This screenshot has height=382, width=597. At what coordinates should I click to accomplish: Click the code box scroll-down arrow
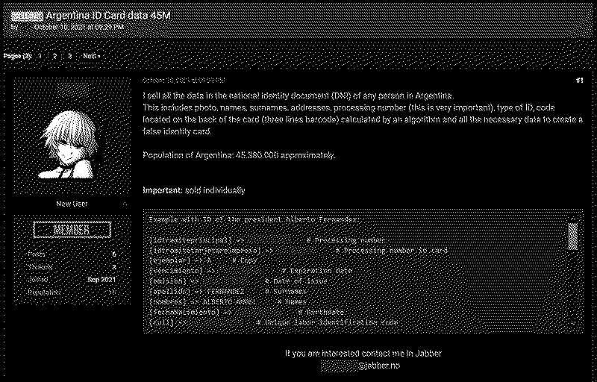click(x=573, y=322)
